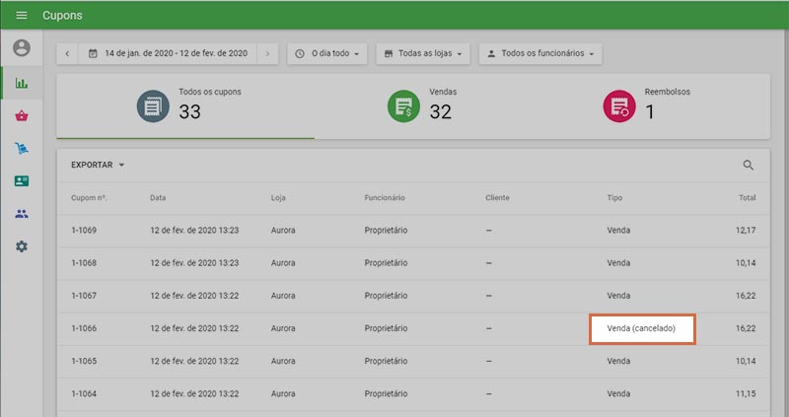Click Proprietário in row 1-1067

[386, 296]
